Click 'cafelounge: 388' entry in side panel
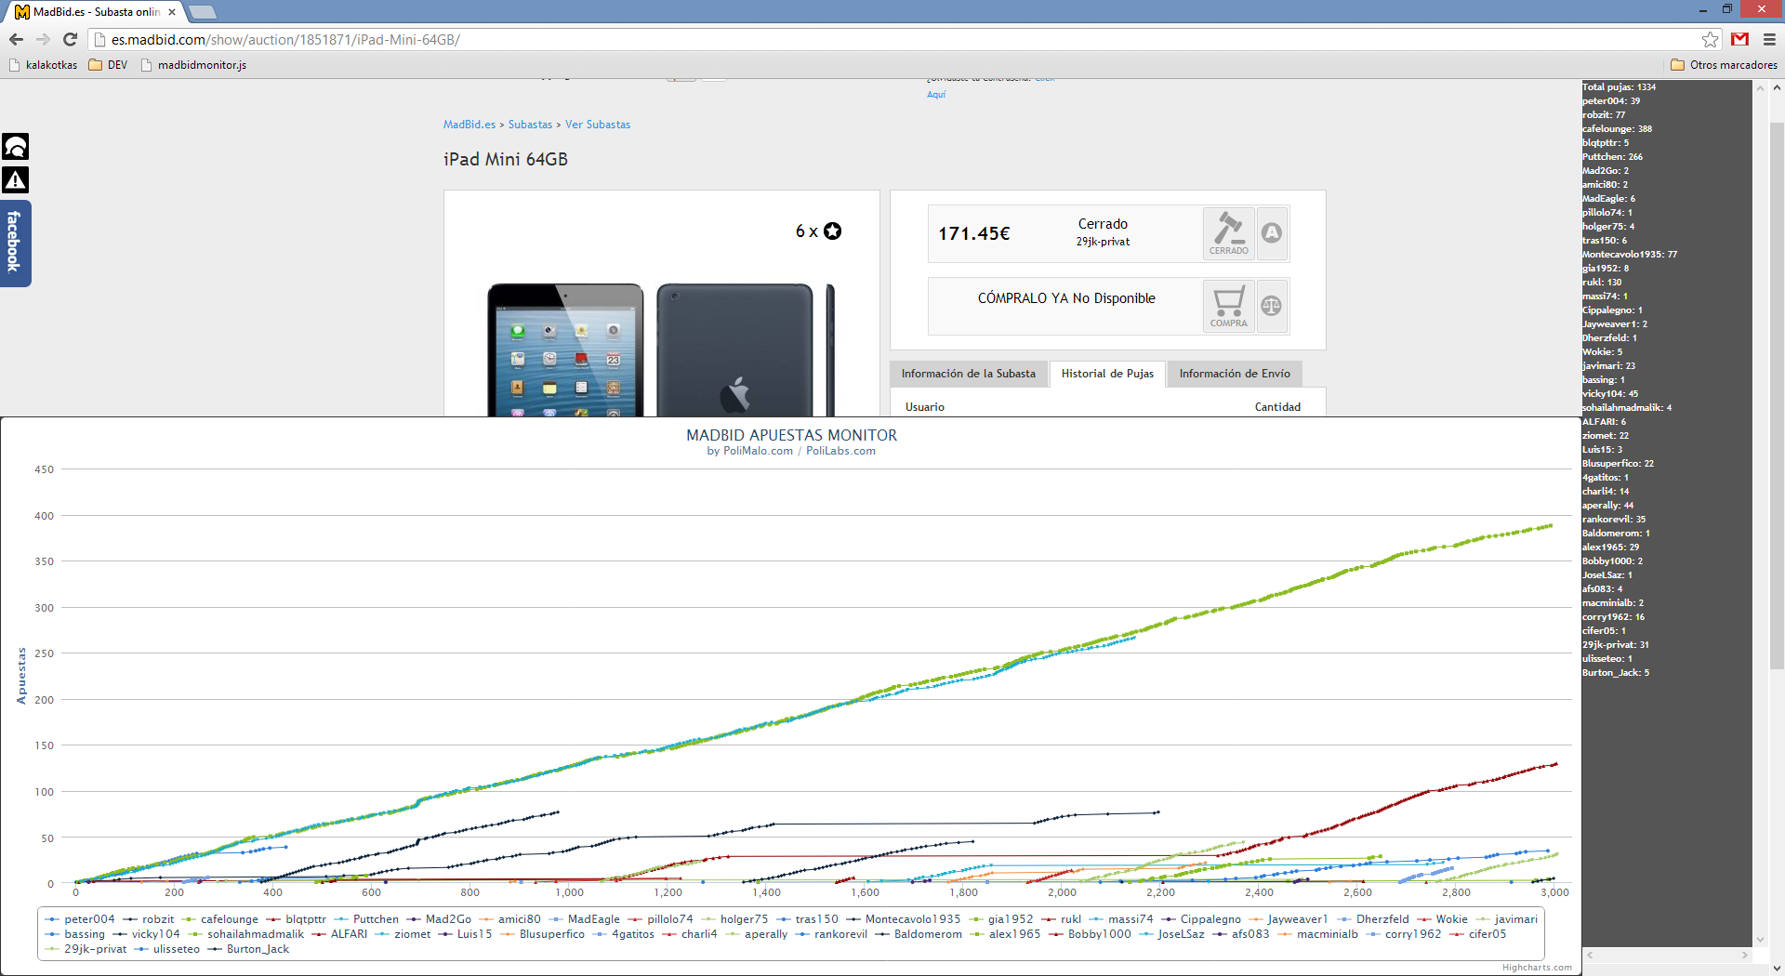The height and width of the screenshot is (976, 1785). (1617, 129)
